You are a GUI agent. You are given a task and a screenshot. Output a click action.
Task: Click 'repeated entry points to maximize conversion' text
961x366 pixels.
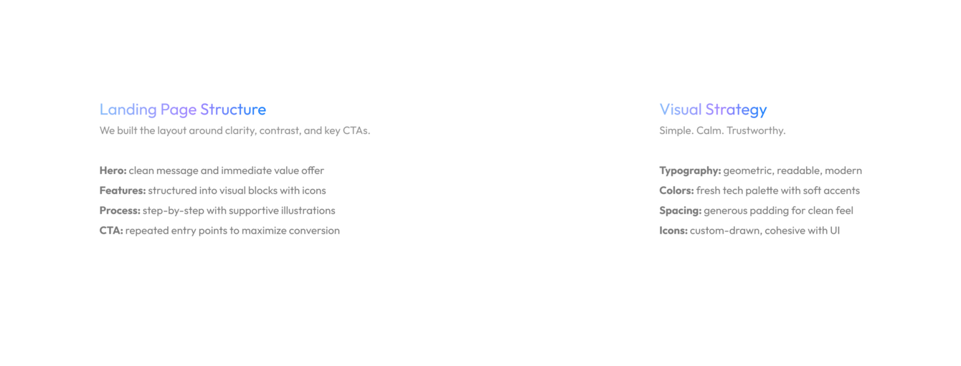(232, 231)
